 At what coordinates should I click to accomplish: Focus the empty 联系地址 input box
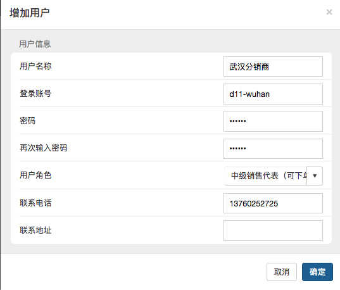pos(273,230)
